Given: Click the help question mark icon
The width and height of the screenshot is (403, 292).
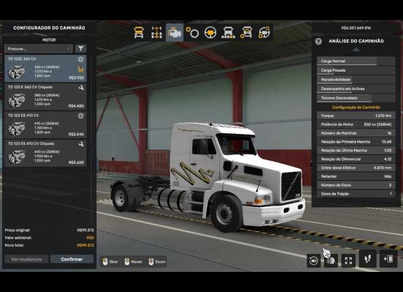Looking at the screenshot, I should click(318, 41).
